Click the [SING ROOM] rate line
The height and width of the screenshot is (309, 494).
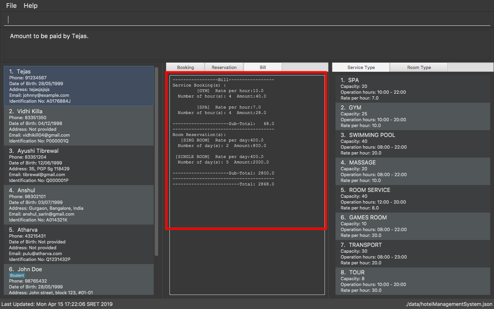click(222, 140)
